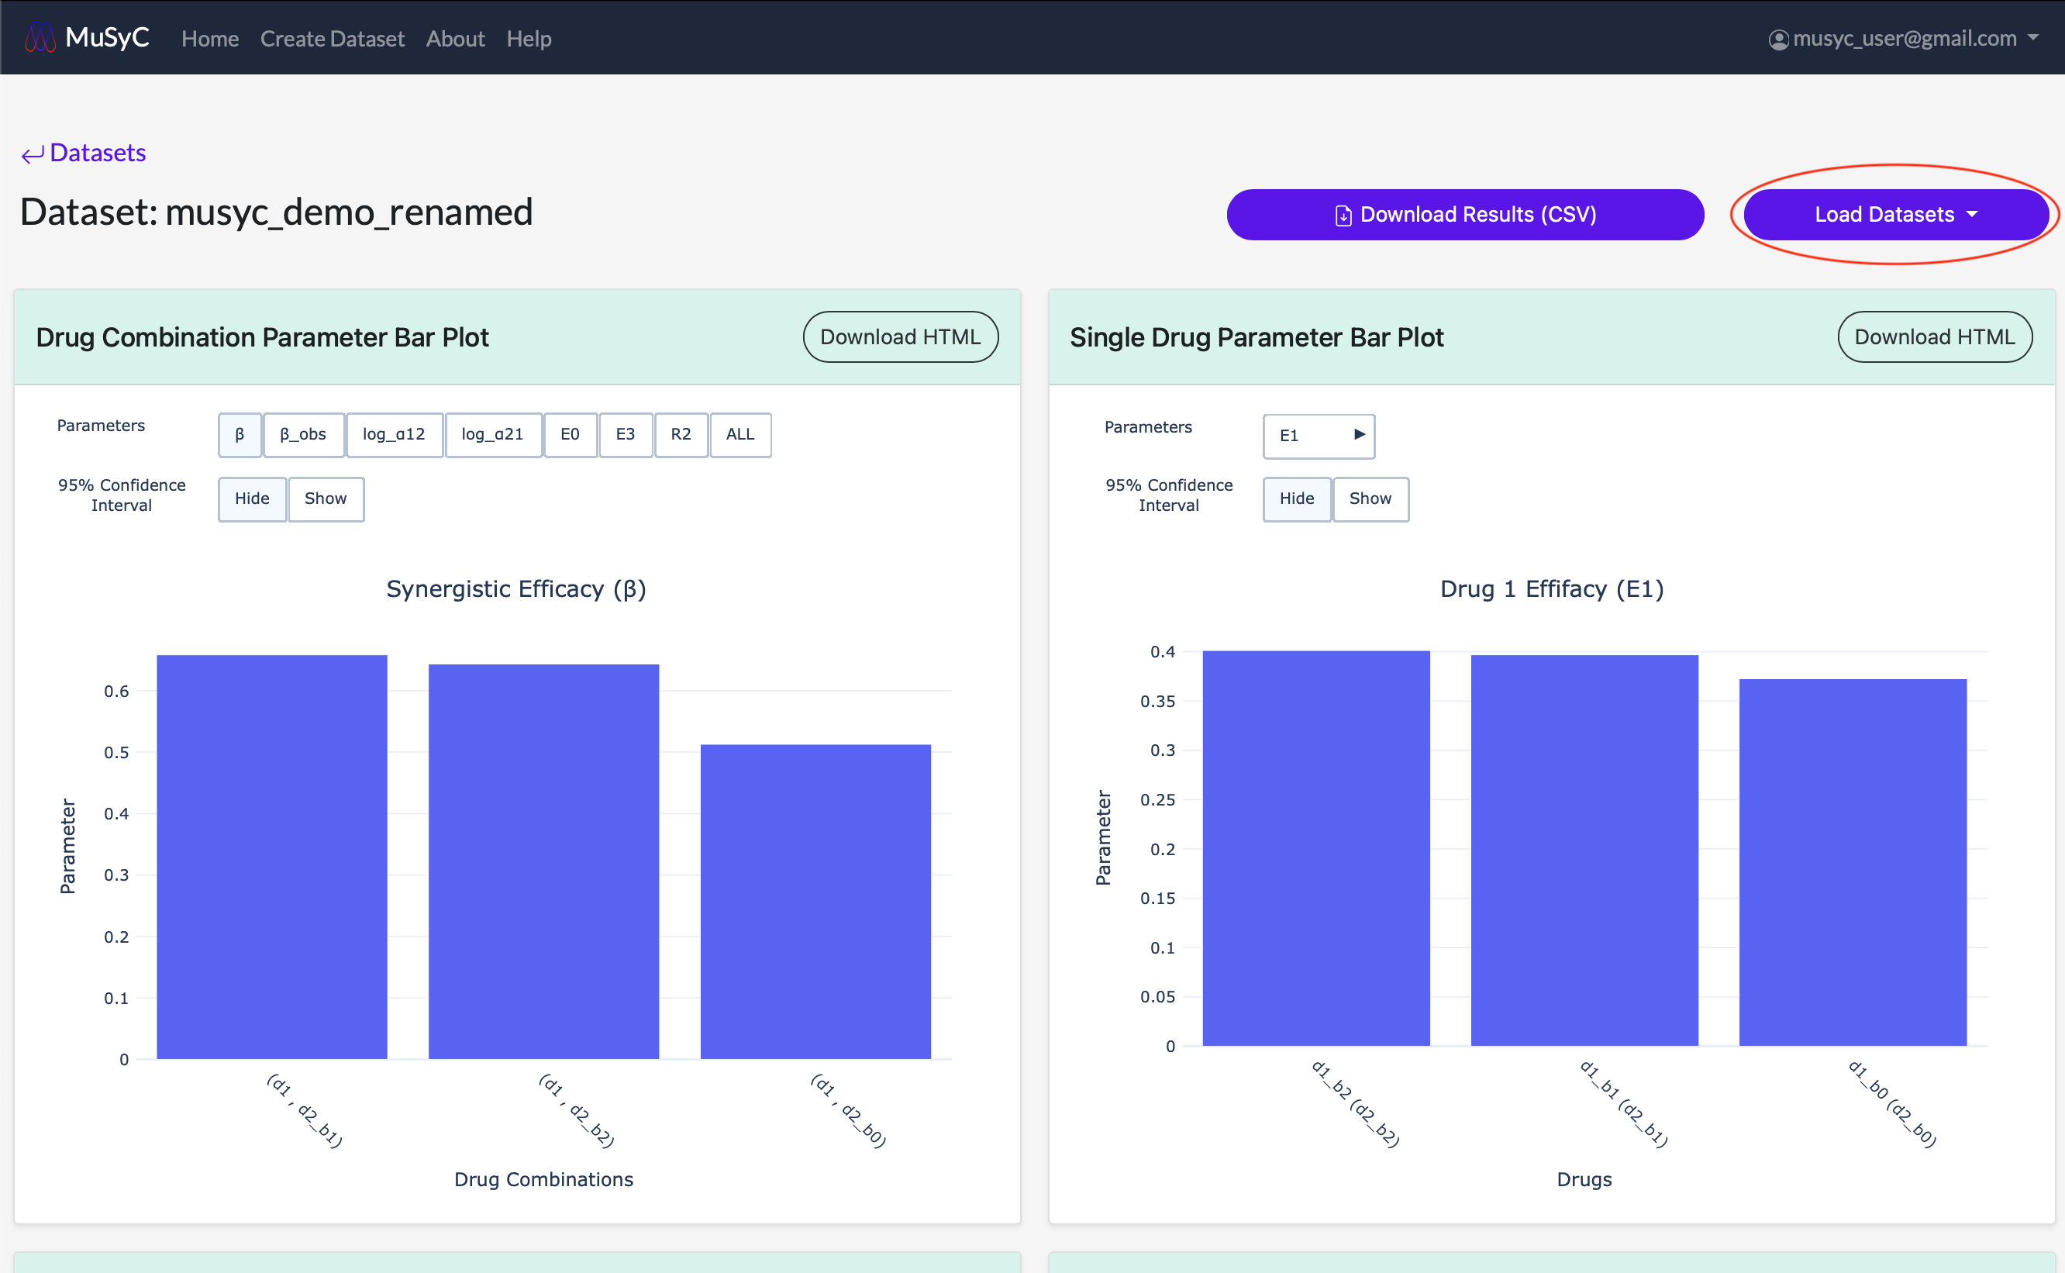Select the β parameter button
This screenshot has width=2065, height=1273.
pos(240,434)
